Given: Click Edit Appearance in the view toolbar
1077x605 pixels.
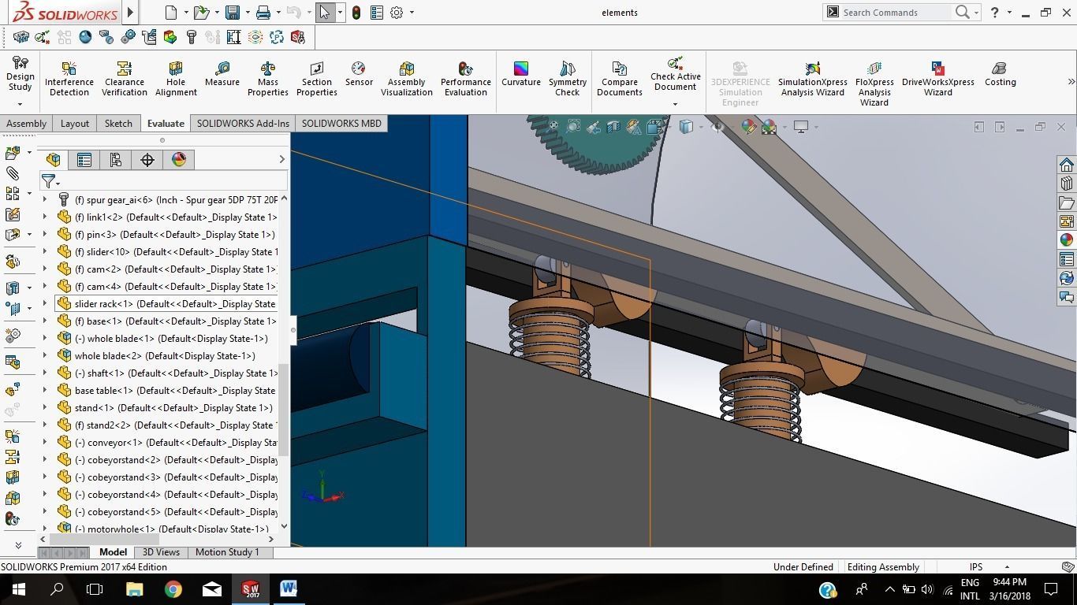Looking at the screenshot, I should pos(747,126).
